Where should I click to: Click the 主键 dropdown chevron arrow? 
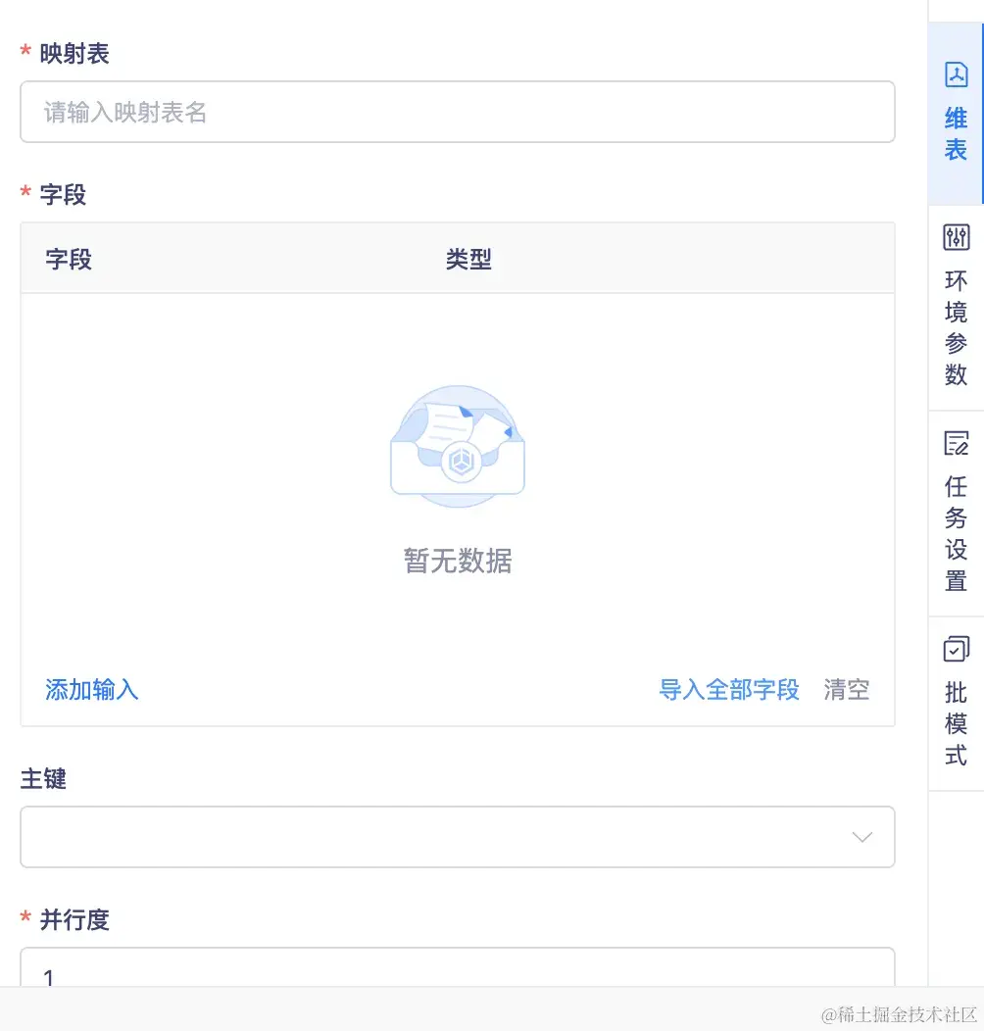[861, 836]
